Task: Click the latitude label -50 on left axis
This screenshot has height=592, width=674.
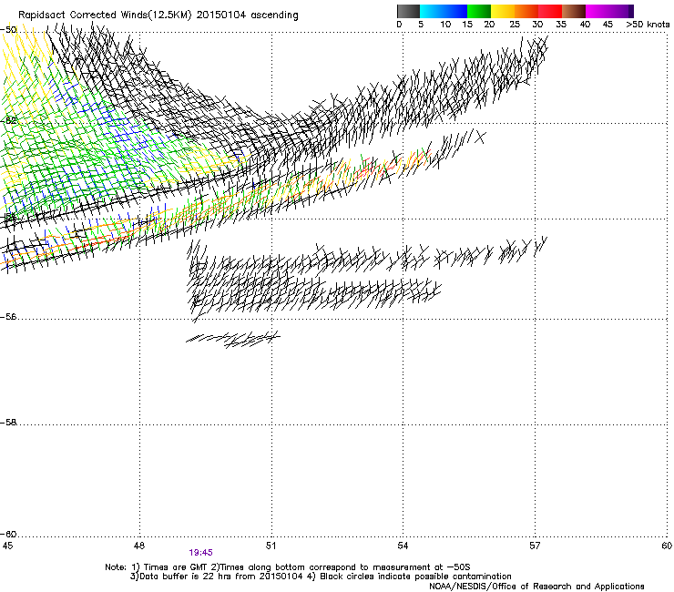Action: [x=8, y=30]
